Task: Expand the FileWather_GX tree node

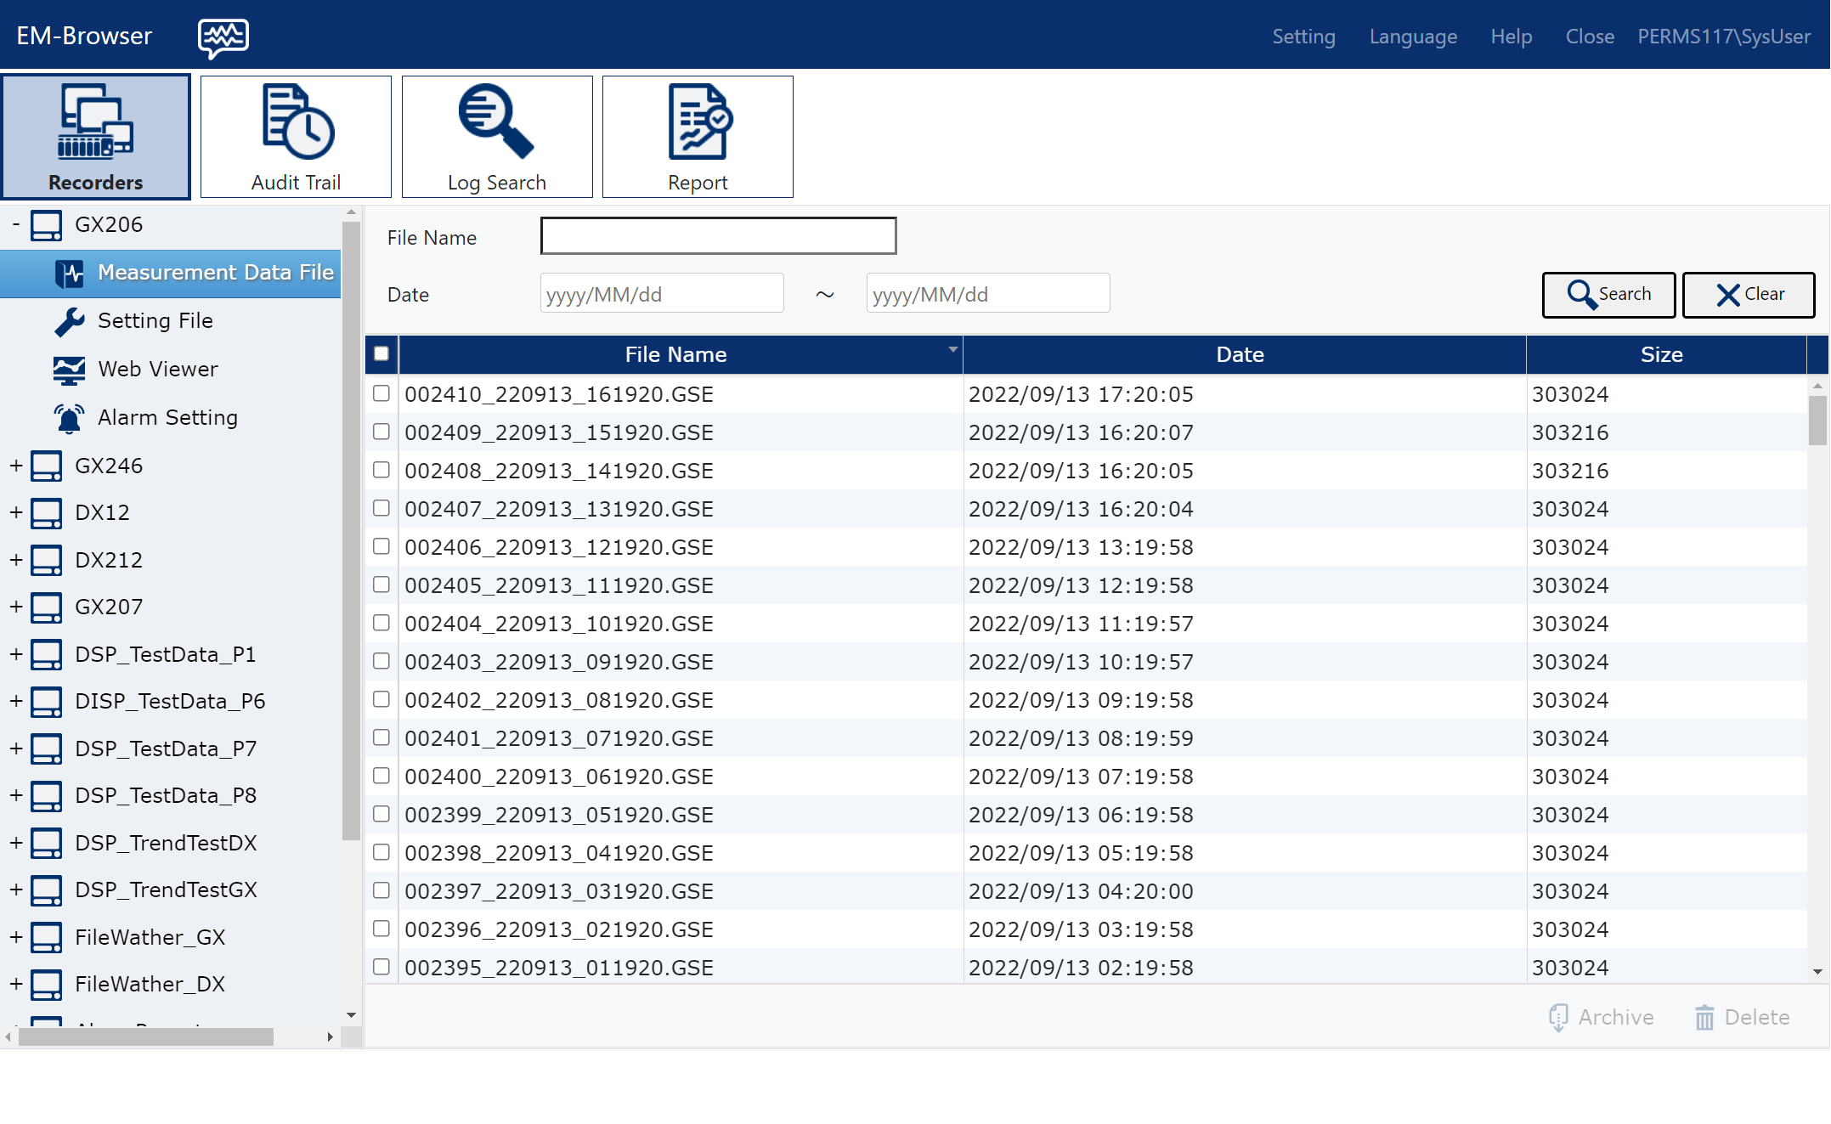Action: (15, 937)
